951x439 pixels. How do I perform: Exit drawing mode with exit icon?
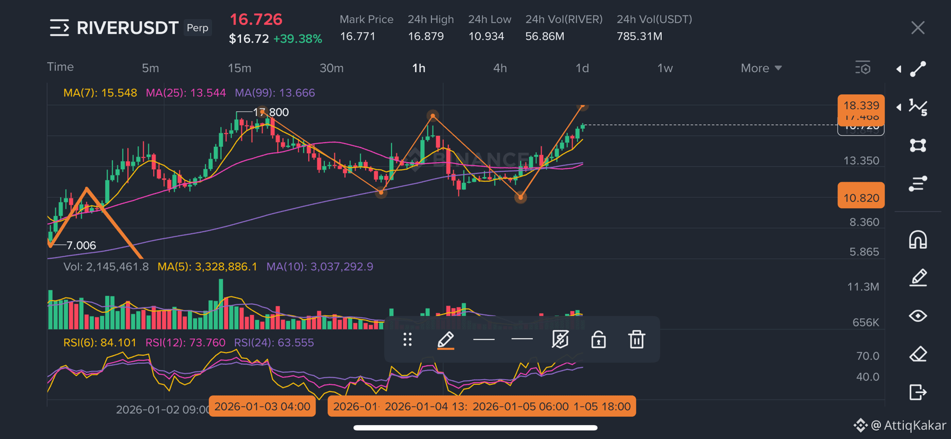(918, 392)
